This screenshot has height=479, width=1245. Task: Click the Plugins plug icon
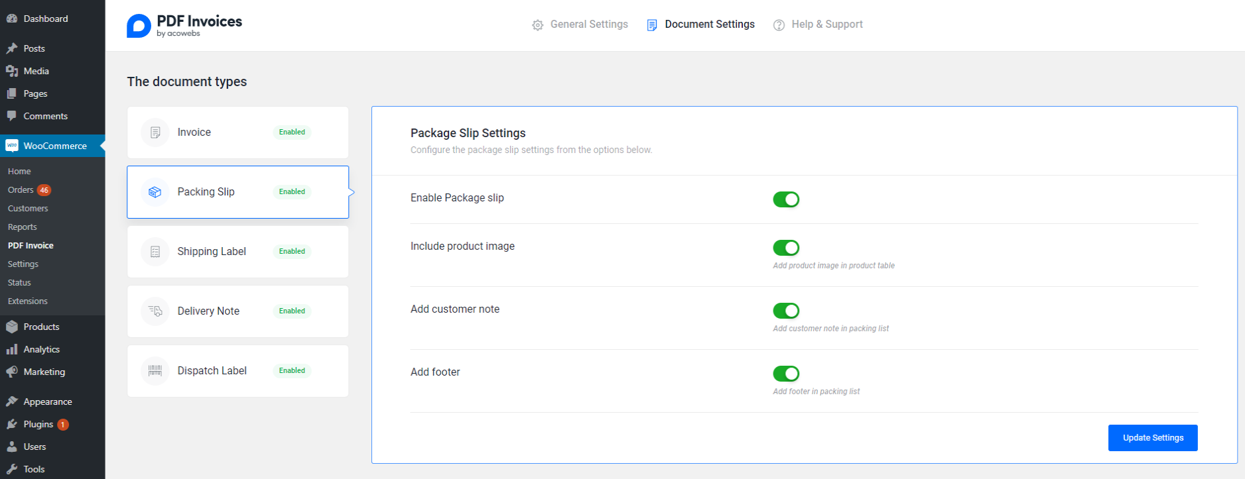tap(12, 424)
